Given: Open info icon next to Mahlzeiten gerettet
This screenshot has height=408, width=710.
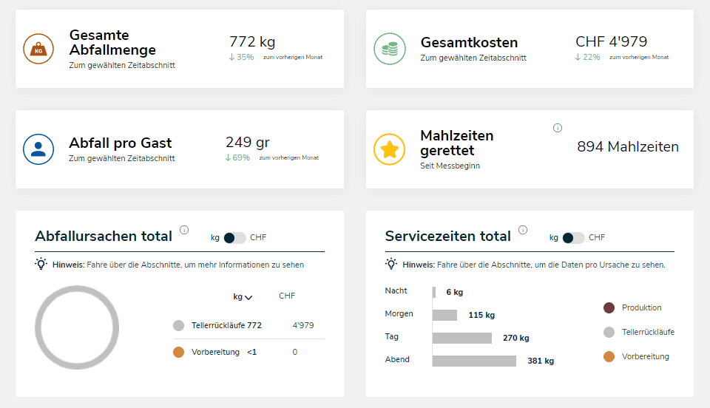Looking at the screenshot, I should (558, 128).
